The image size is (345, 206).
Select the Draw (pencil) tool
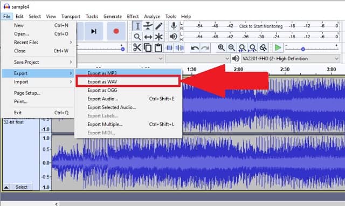158,26
